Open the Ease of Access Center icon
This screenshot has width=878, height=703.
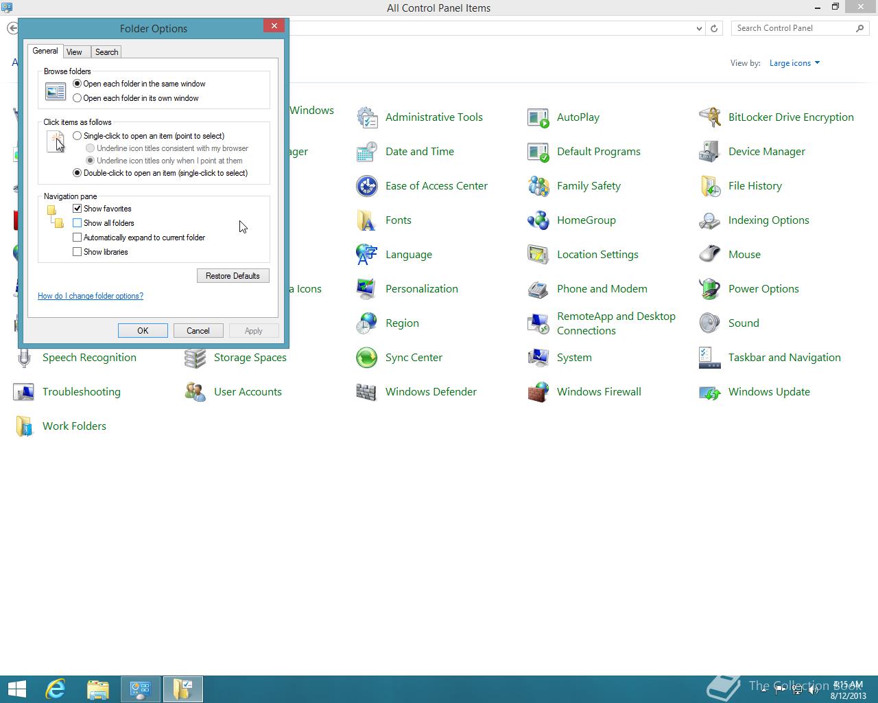point(367,186)
